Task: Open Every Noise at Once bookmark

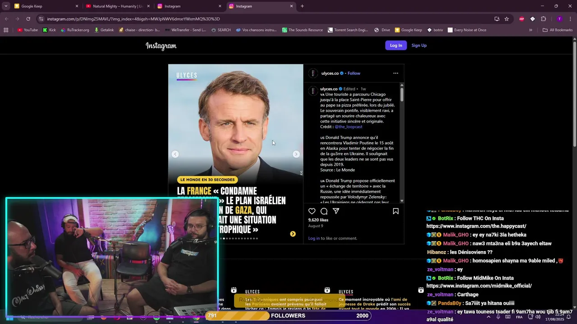Action: (x=467, y=30)
